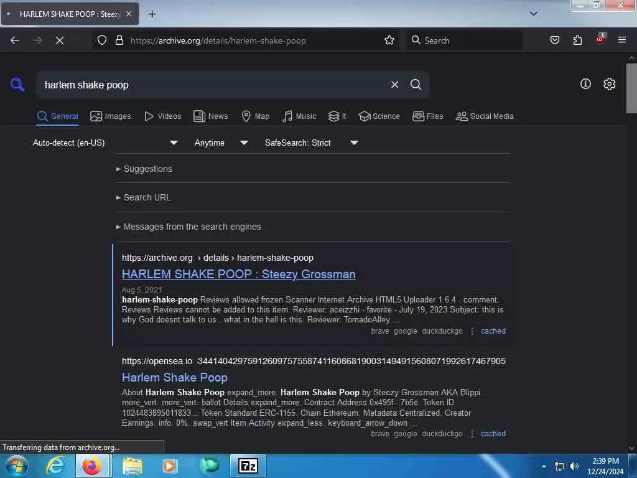This screenshot has width=637, height=478.
Task: Click the brave engine label on first result
Action: click(380, 331)
